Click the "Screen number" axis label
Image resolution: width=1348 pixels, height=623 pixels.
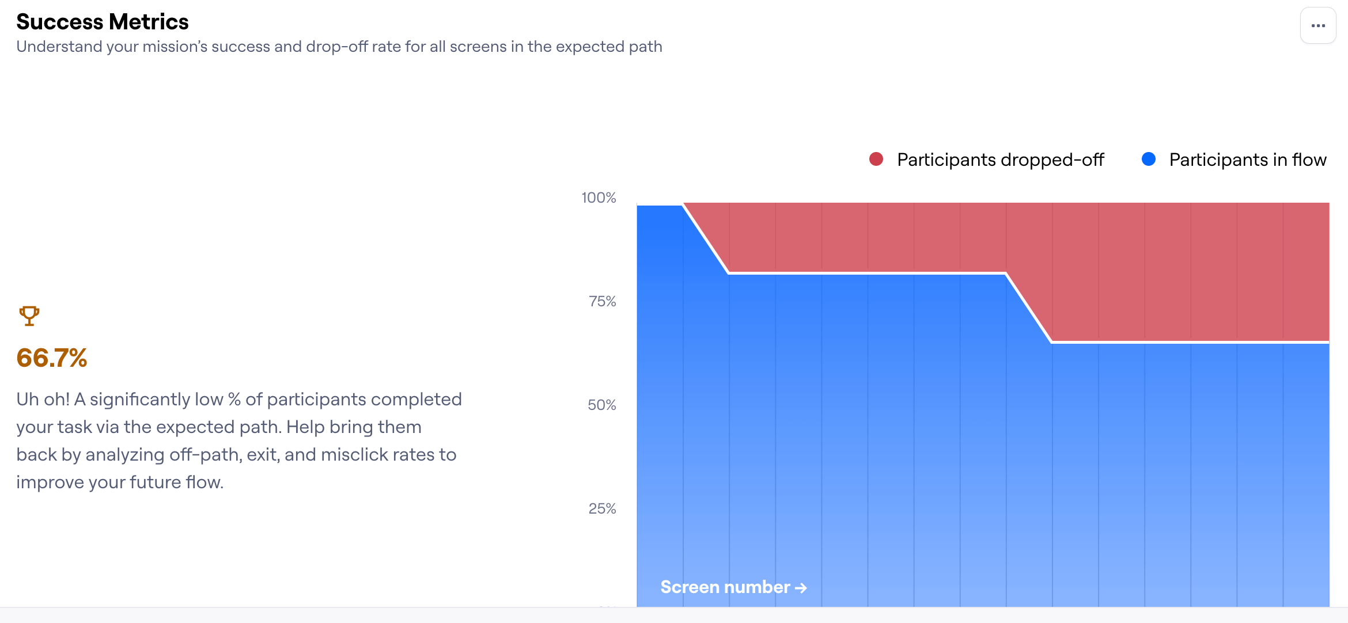pyautogui.click(x=725, y=587)
